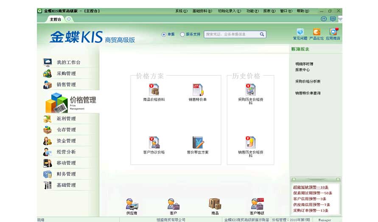
Task: Open 商品价格资料 icon
Action: tap(154, 90)
